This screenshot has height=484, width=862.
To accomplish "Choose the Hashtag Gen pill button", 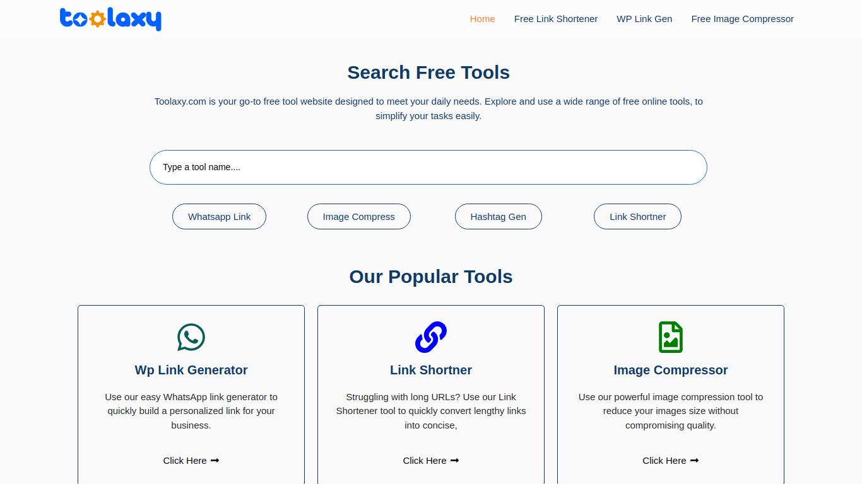I will 499,216.
